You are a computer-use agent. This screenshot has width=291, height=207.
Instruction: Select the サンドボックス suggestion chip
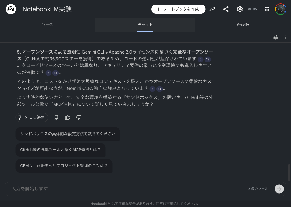pyautogui.click(x=68, y=134)
